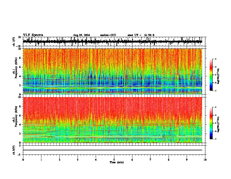
Task: Click the '2' tick on Time axis
Action: pyautogui.click(x=60, y=160)
